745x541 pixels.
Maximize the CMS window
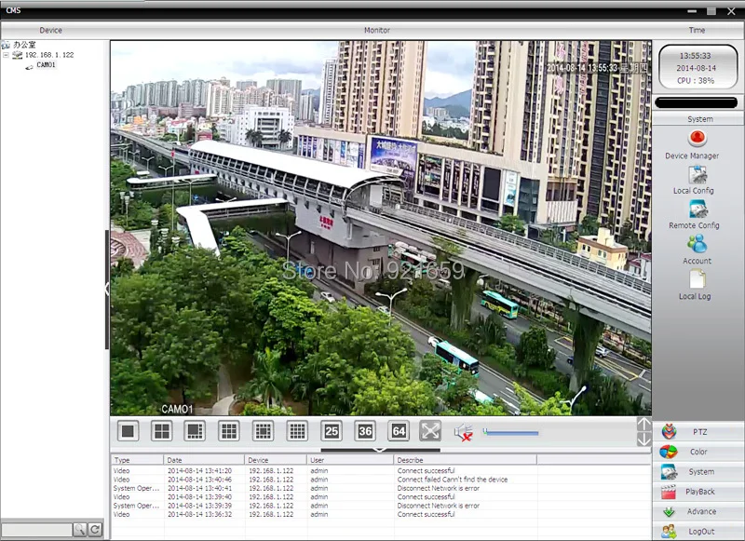711,11
